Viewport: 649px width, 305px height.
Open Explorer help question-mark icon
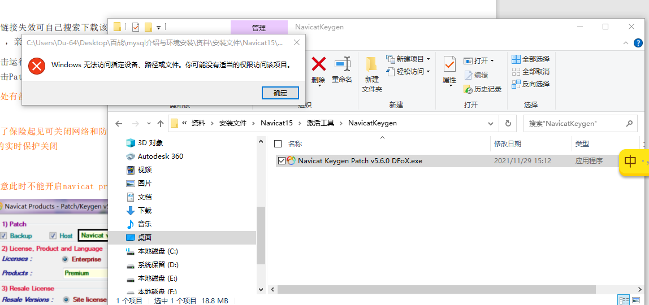(x=639, y=42)
